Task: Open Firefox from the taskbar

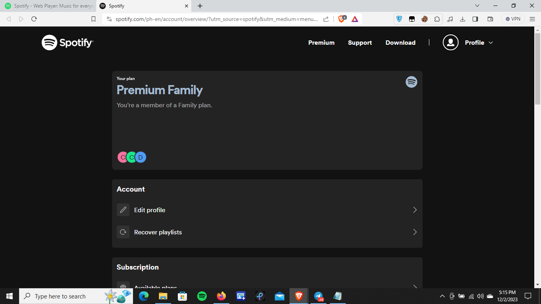Action: click(221, 296)
